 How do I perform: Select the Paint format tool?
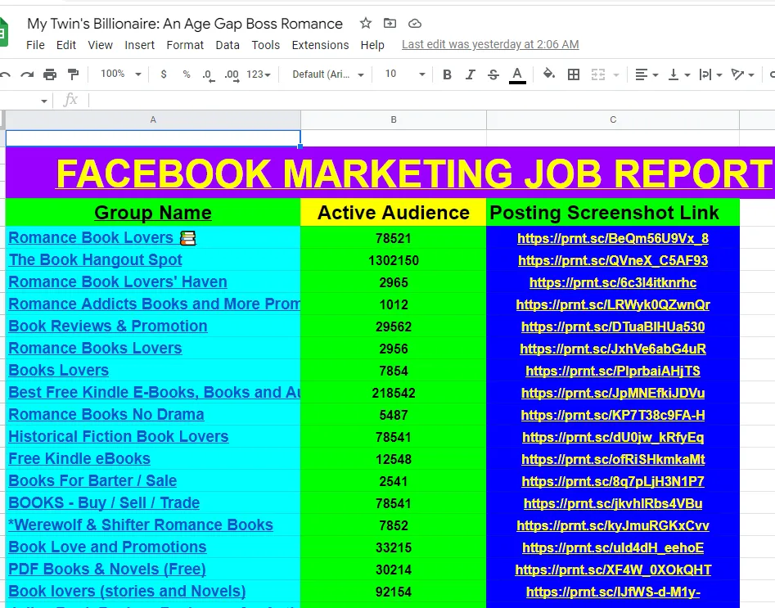point(73,74)
